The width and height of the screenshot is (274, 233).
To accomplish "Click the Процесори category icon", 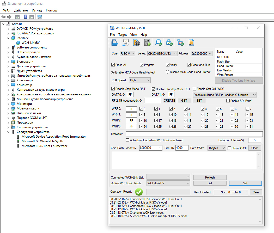I will tap(13, 122).
